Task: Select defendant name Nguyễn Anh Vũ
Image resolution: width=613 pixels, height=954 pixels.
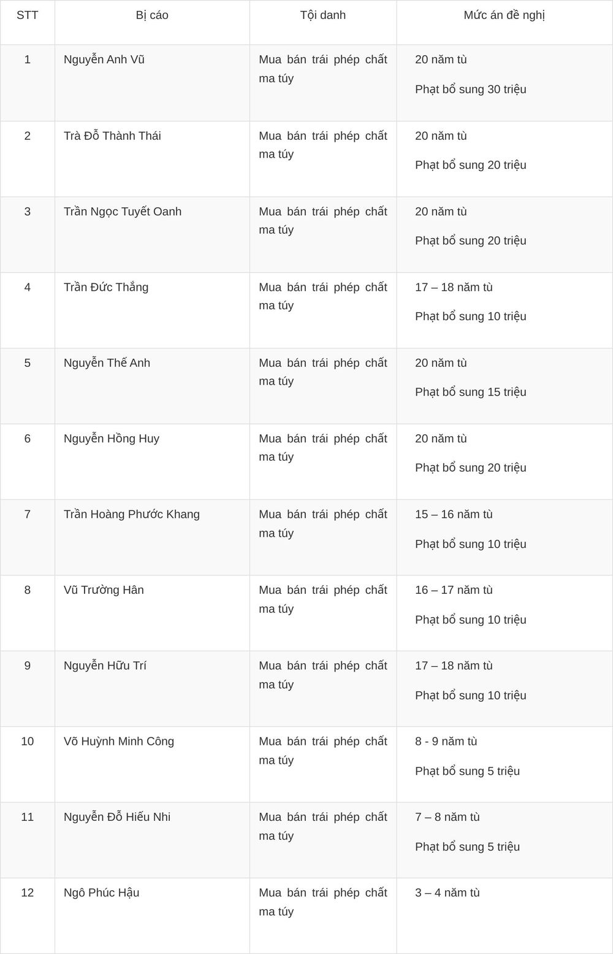Action: pos(104,60)
